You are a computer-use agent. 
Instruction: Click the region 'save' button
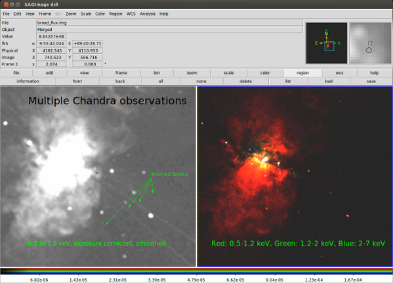371,81
